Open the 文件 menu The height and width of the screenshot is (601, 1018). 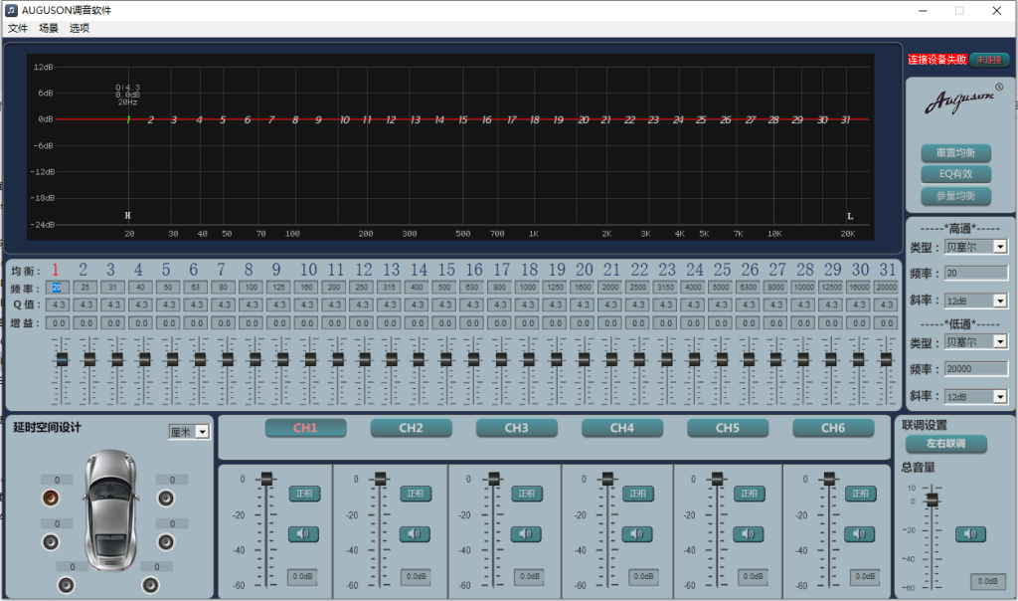18,28
